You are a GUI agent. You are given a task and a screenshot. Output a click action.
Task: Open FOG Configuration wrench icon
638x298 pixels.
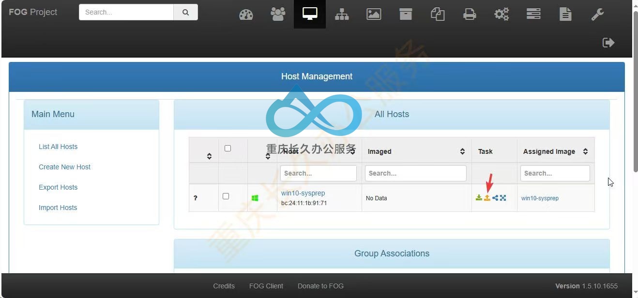[597, 15]
